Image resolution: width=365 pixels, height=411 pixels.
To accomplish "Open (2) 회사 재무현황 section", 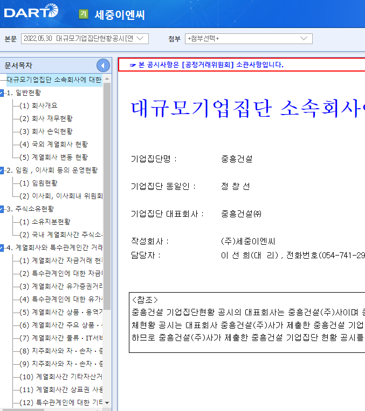I will pyautogui.click(x=46, y=118).
